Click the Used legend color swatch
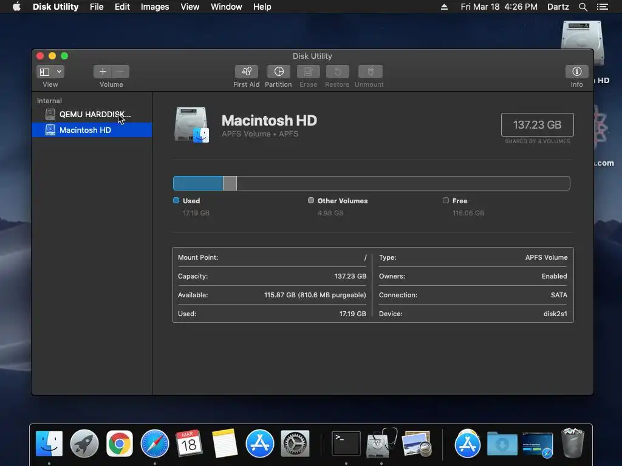Screen dimensions: 622x466 click(x=176, y=200)
